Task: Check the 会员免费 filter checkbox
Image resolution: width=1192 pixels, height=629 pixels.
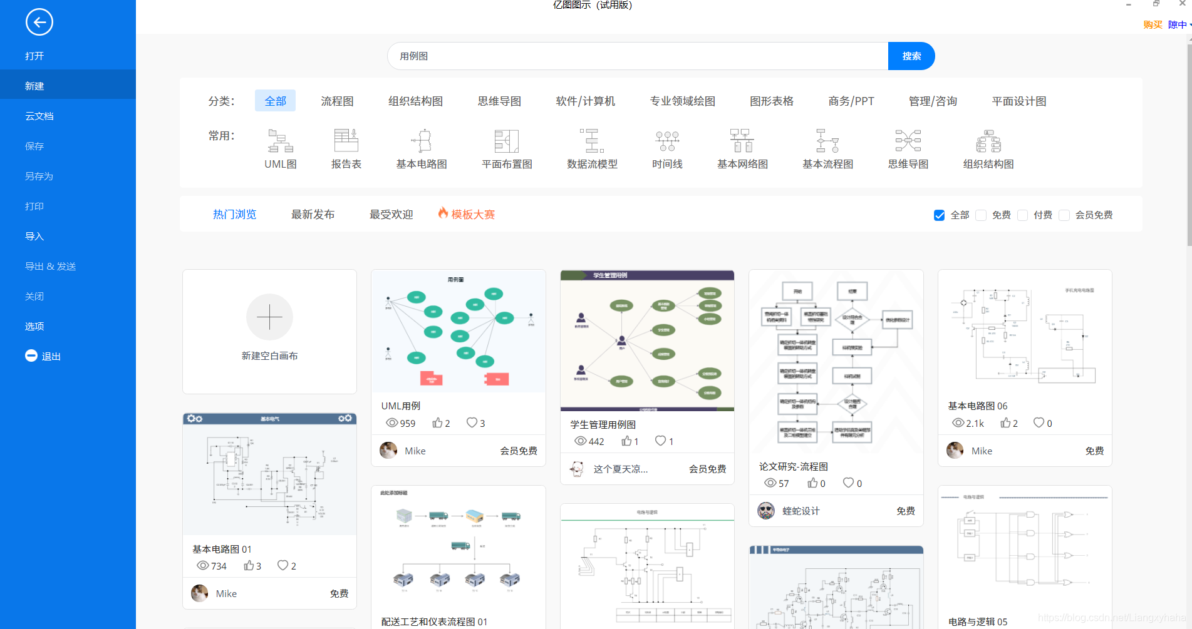Action: tap(1064, 215)
